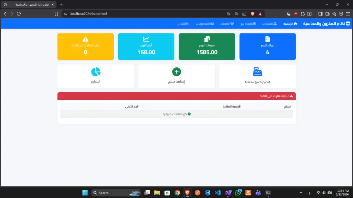The image size is (353, 198).
Task: Click the yellow low-stock products card
Action: click(85, 47)
